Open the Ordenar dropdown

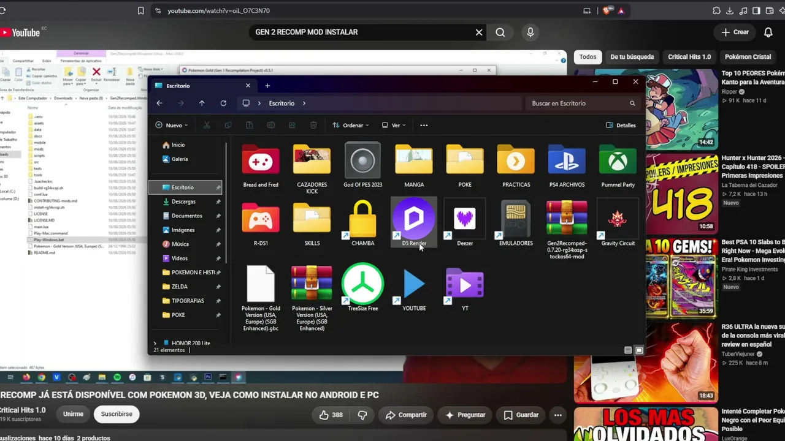tap(351, 126)
